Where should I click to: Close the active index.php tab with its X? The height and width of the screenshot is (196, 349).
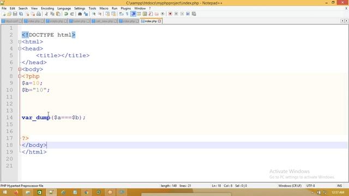pyautogui.click(x=159, y=21)
